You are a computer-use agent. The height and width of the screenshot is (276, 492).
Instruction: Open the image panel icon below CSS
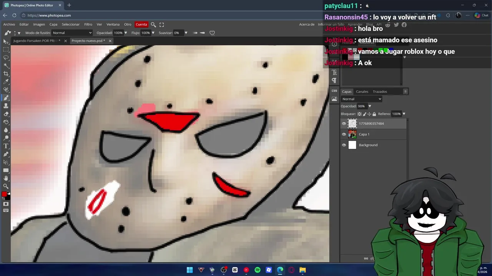(334, 99)
